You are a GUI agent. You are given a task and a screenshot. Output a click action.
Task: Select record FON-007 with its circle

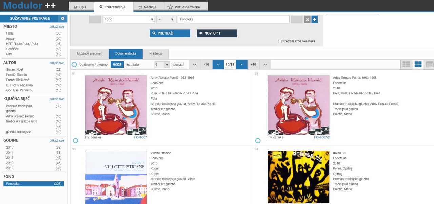click(x=75, y=141)
